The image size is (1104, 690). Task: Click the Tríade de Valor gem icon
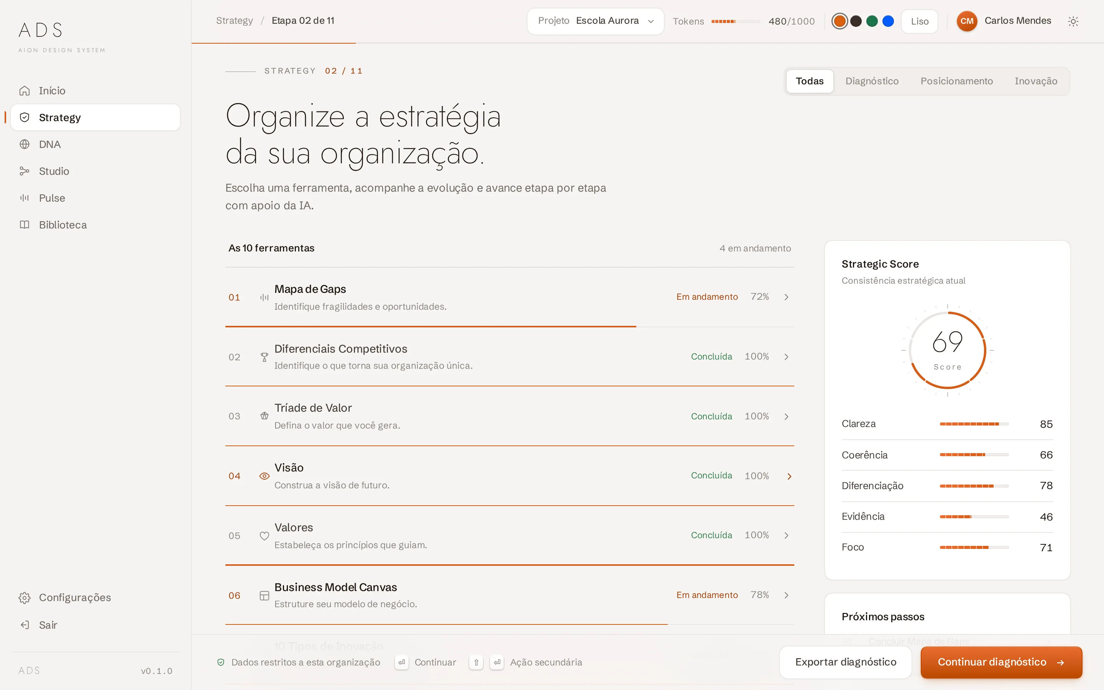[x=264, y=416]
